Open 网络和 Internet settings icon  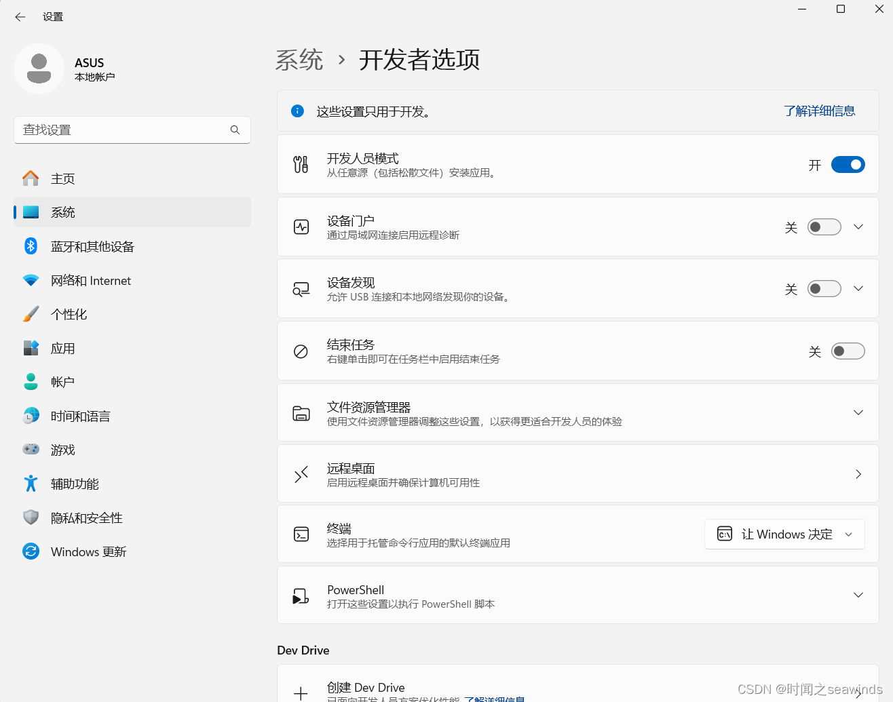tap(31, 280)
